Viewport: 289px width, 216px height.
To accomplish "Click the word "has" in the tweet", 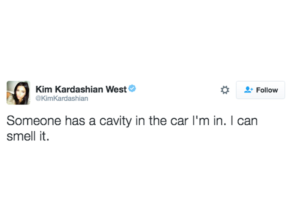I will click(x=70, y=122).
